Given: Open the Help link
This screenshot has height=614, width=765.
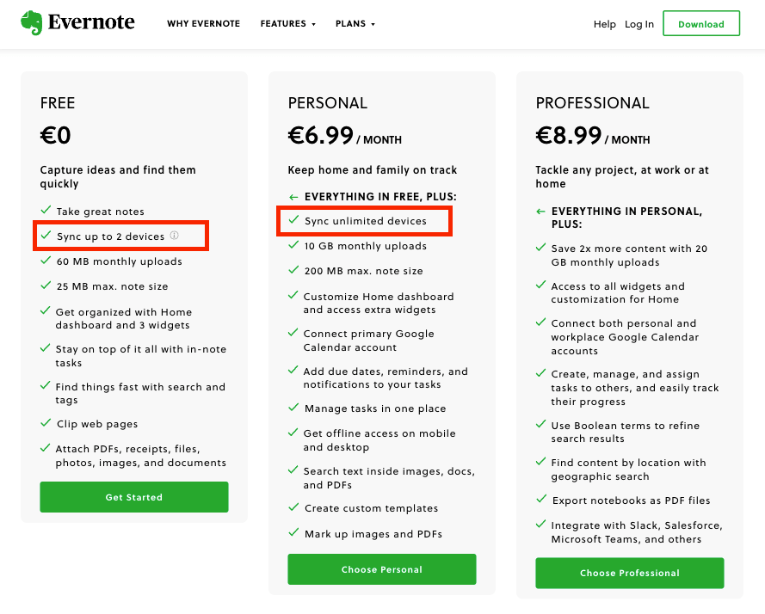Looking at the screenshot, I should [x=604, y=24].
